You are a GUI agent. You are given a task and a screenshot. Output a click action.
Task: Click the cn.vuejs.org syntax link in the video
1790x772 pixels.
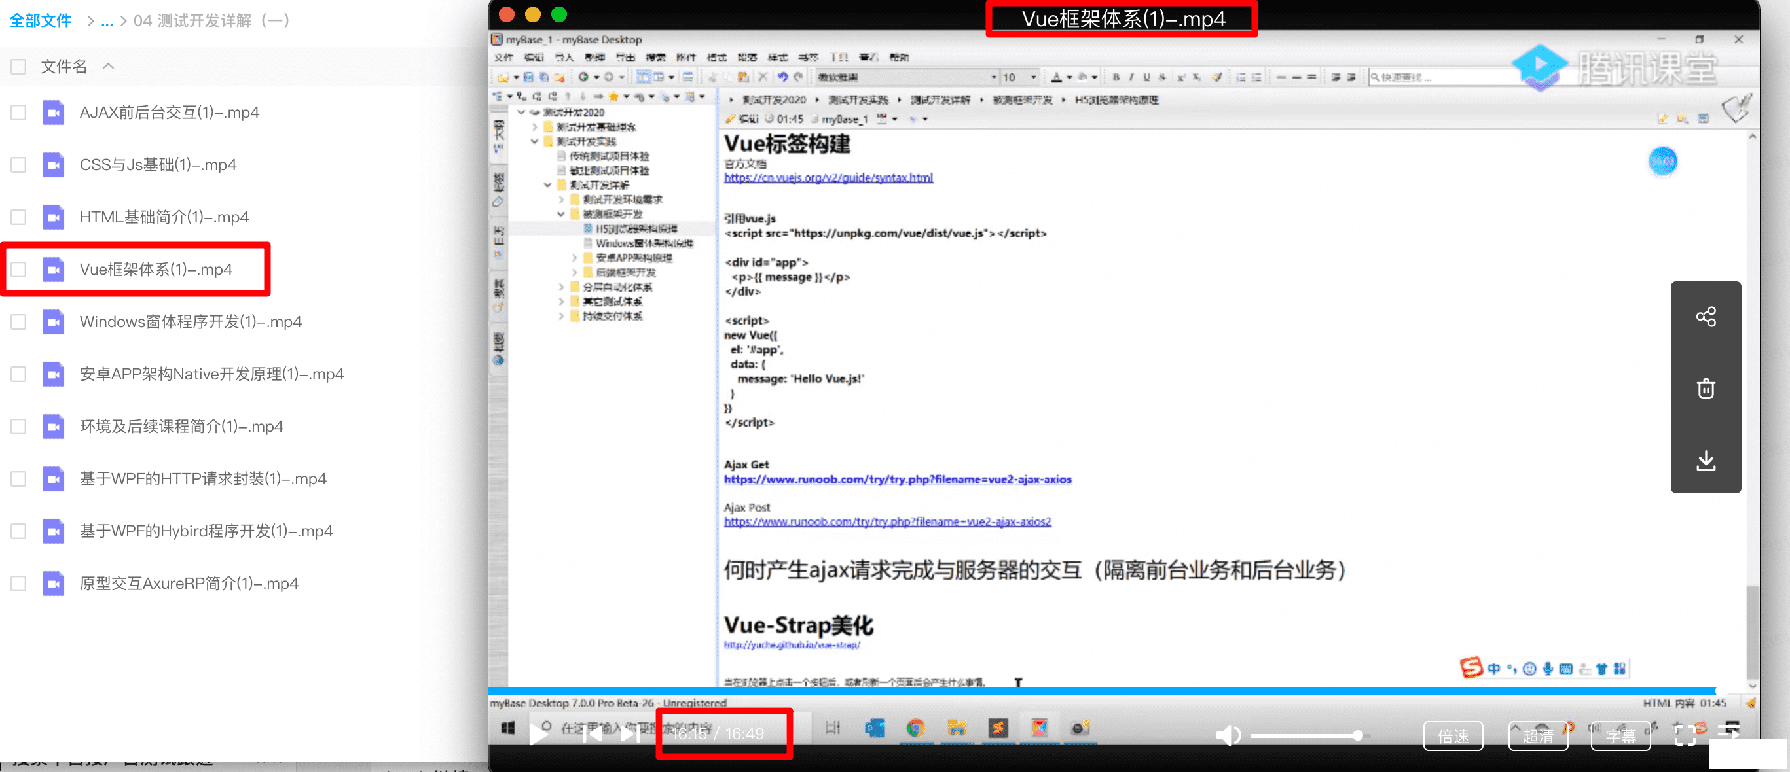point(828,178)
